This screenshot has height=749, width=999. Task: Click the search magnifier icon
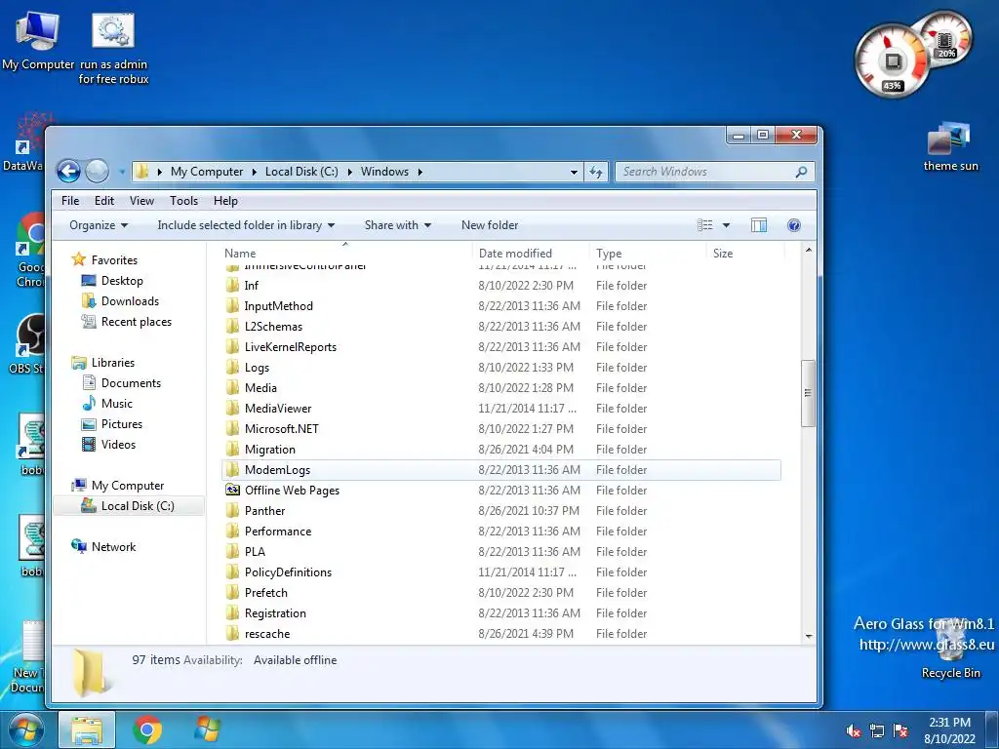(802, 172)
